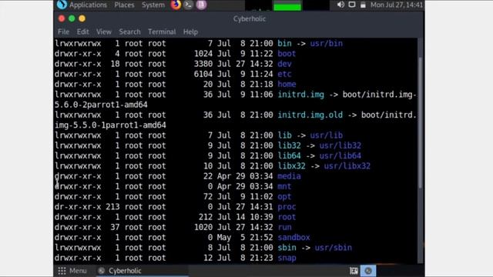
Task: Click the 'mnt' directory name
Action: (284, 186)
